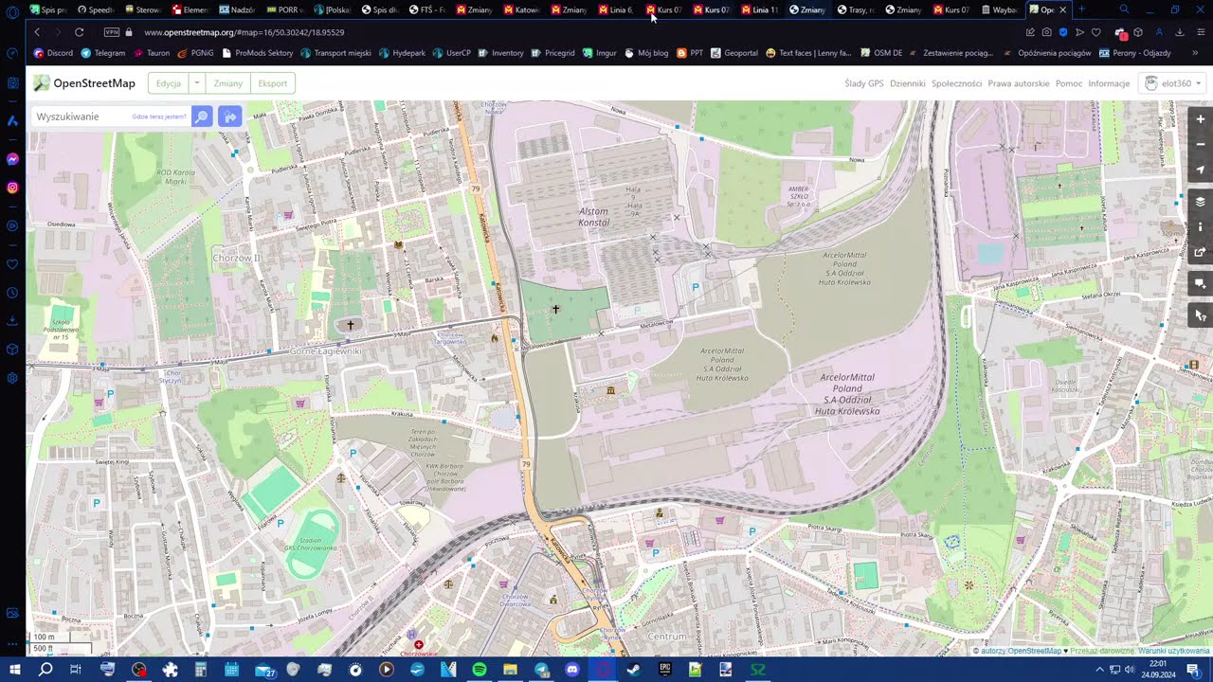Click the 'Gdzie teraz jestem?' link

pyautogui.click(x=159, y=117)
